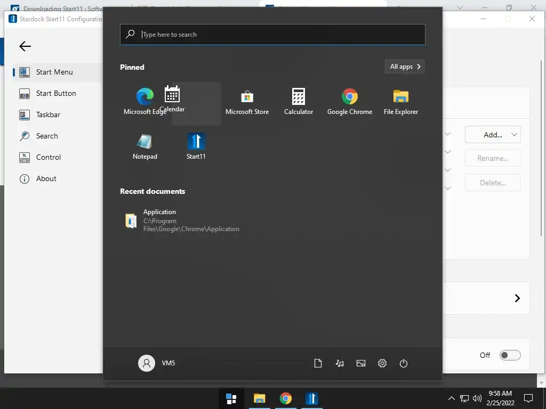Expand the chevron beside the Rename button
Image resolution: width=546 pixels, height=409 pixels.
tap(448, 152)
